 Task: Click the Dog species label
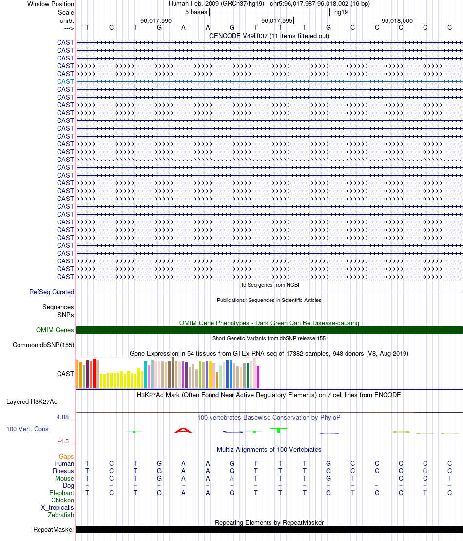(68, 485)
